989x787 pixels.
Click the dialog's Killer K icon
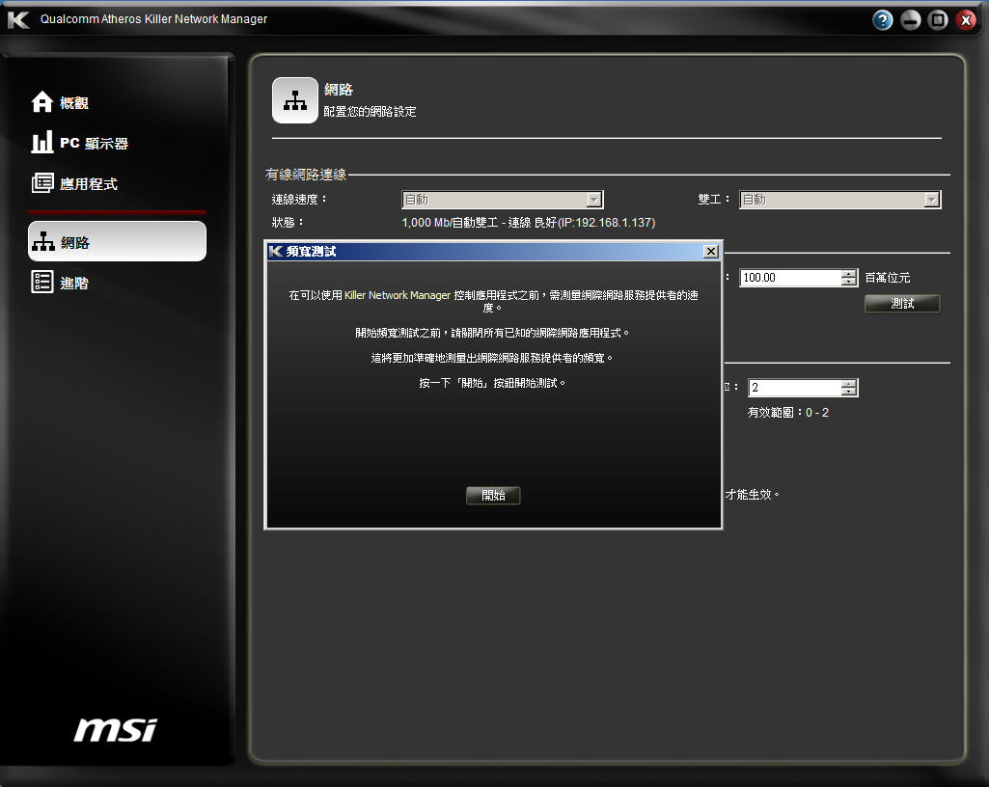(x=276, y=252)
